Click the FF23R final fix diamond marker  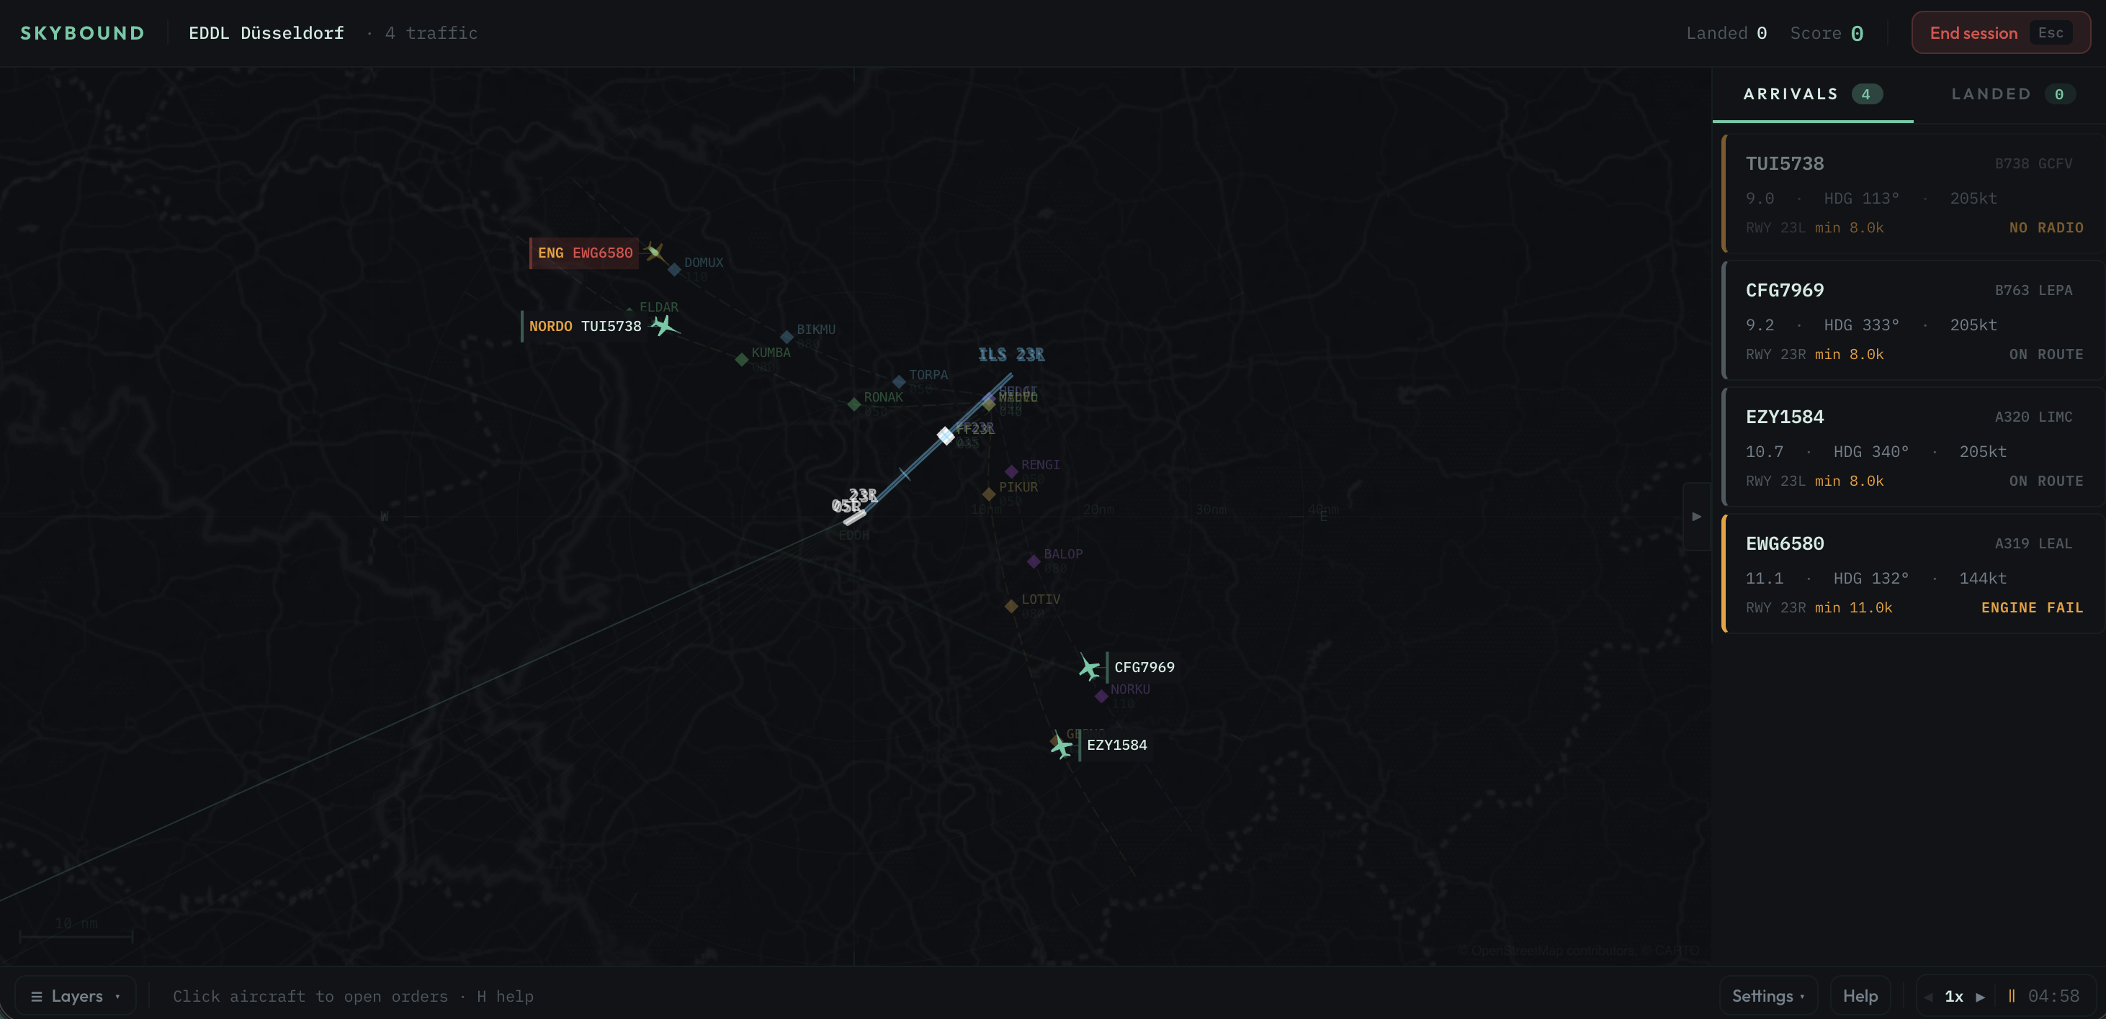coord(945,435)
